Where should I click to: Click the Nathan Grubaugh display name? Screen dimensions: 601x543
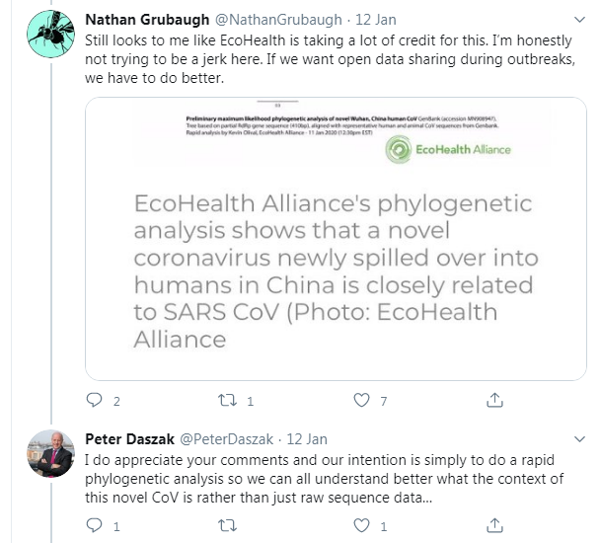pyautogui.click(x=144, y=19)
